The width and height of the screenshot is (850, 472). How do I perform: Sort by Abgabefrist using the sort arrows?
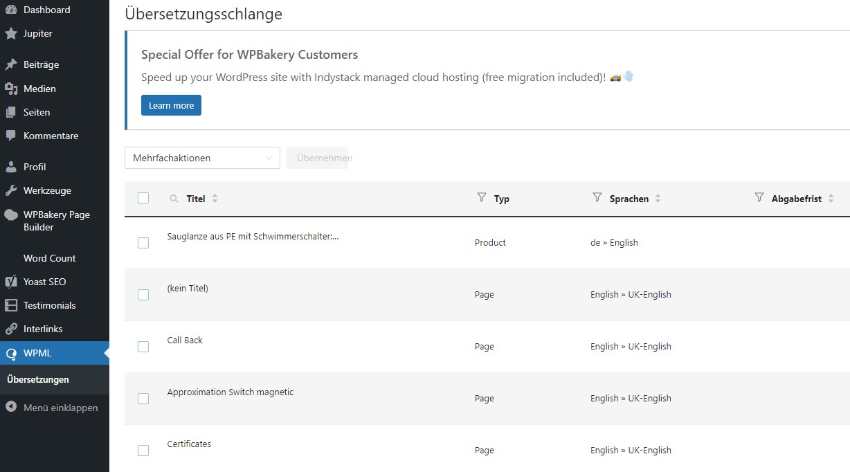click(x=831, y=199)
